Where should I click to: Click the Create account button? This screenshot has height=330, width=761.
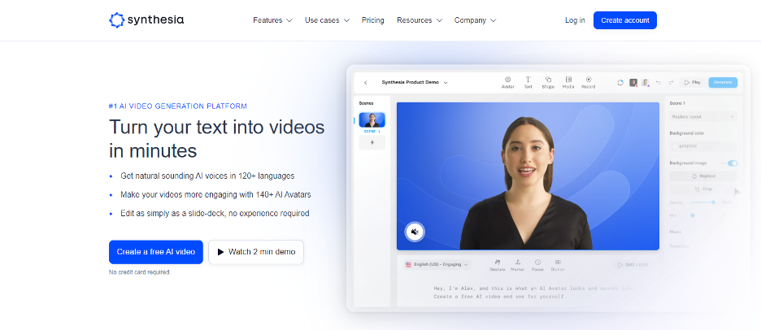tap(625, 20)
